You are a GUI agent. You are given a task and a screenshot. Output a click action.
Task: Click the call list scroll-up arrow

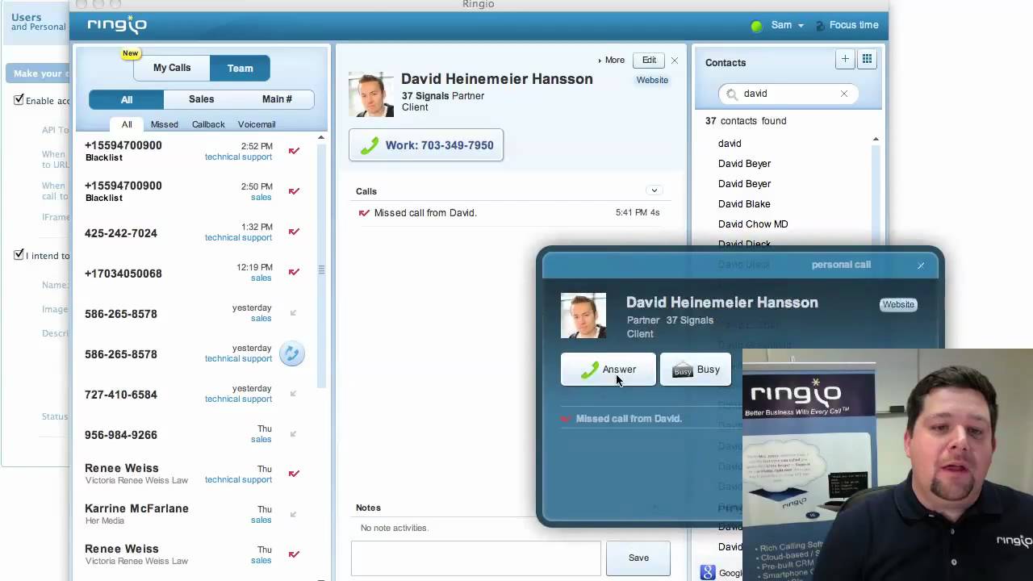pyautogui.click(x=321, y=138)
